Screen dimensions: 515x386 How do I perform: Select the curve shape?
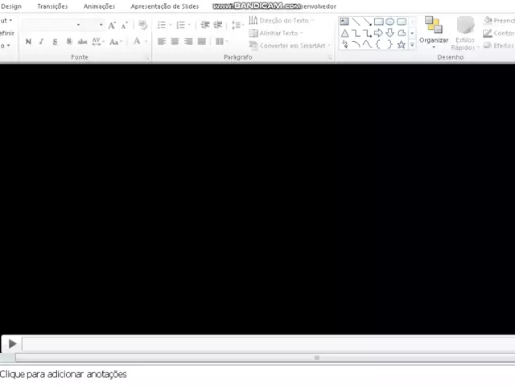367,44
